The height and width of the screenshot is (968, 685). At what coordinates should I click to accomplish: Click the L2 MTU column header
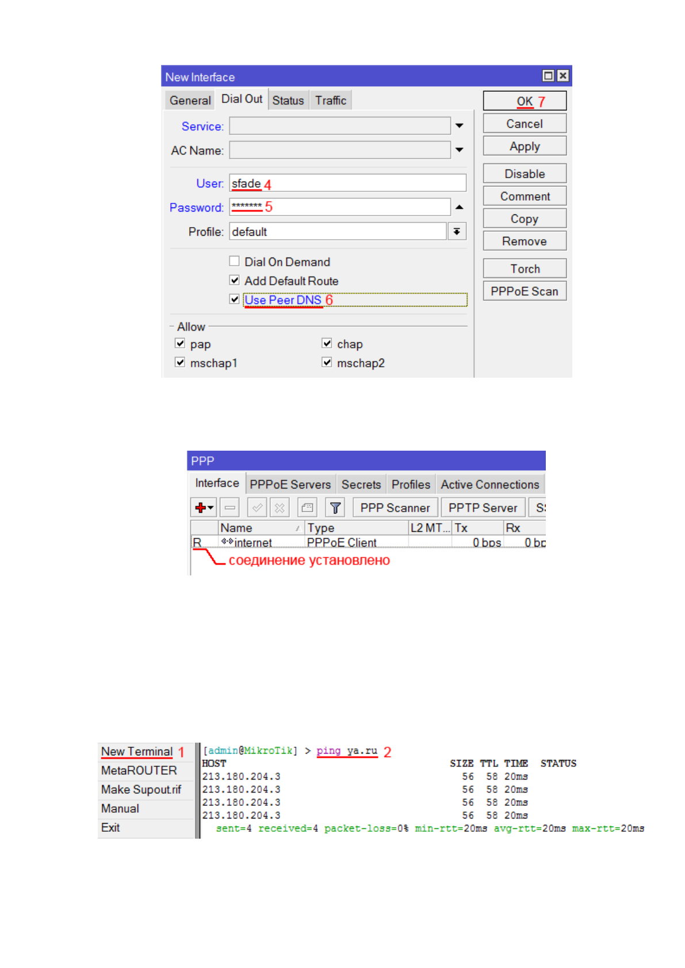pyautogui.click(x=430, y=528)
